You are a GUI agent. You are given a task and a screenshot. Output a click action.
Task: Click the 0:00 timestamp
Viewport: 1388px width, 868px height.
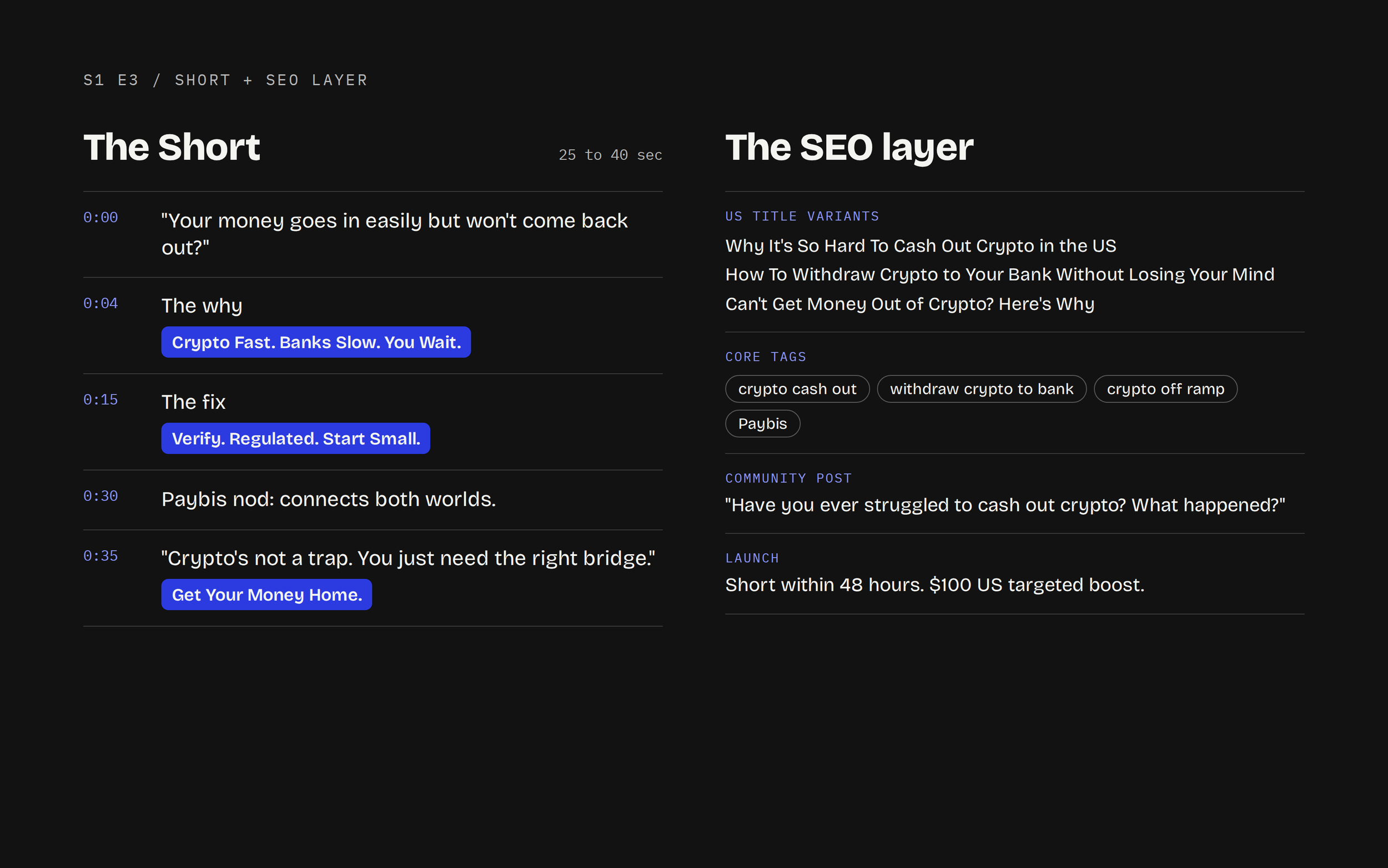[100, 218]
